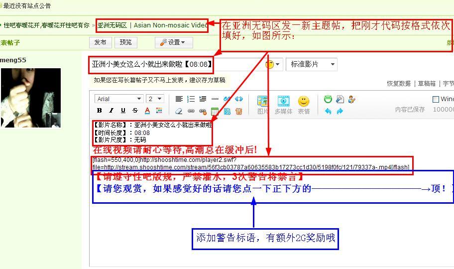The width and height of the screenshot is (454, 269).
Task: Open the 草稿箱 drafts link
Action: (x=427, y=84)
